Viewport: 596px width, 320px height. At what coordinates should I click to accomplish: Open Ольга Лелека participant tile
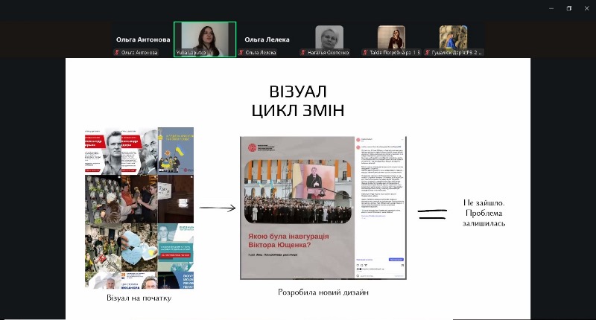pyautogui.click(x=267, y=39)
